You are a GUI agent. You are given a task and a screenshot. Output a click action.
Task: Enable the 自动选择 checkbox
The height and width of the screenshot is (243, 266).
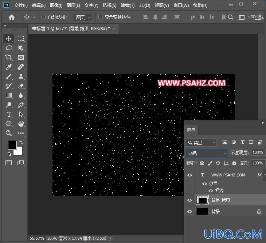[43, 17]
